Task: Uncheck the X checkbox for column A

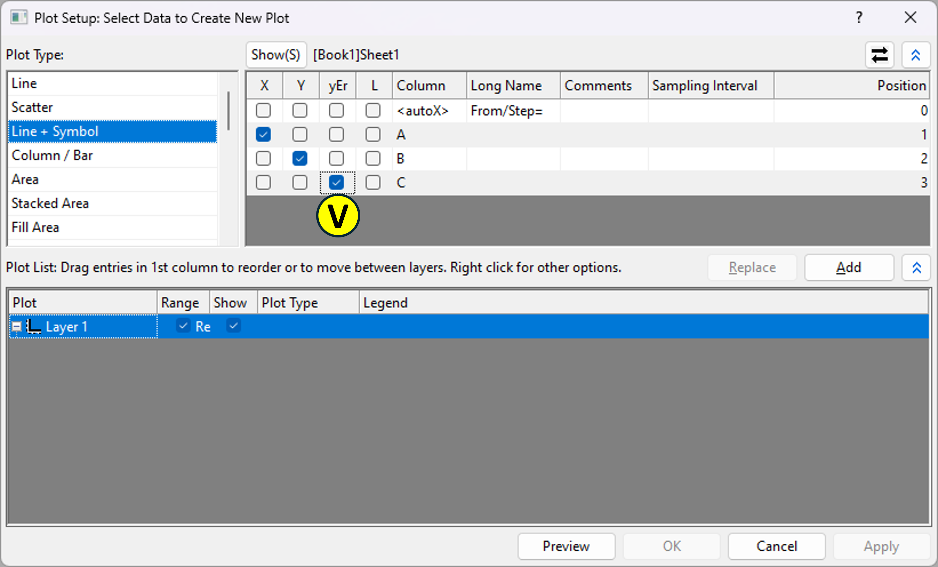Action: (x=263, y=134)
